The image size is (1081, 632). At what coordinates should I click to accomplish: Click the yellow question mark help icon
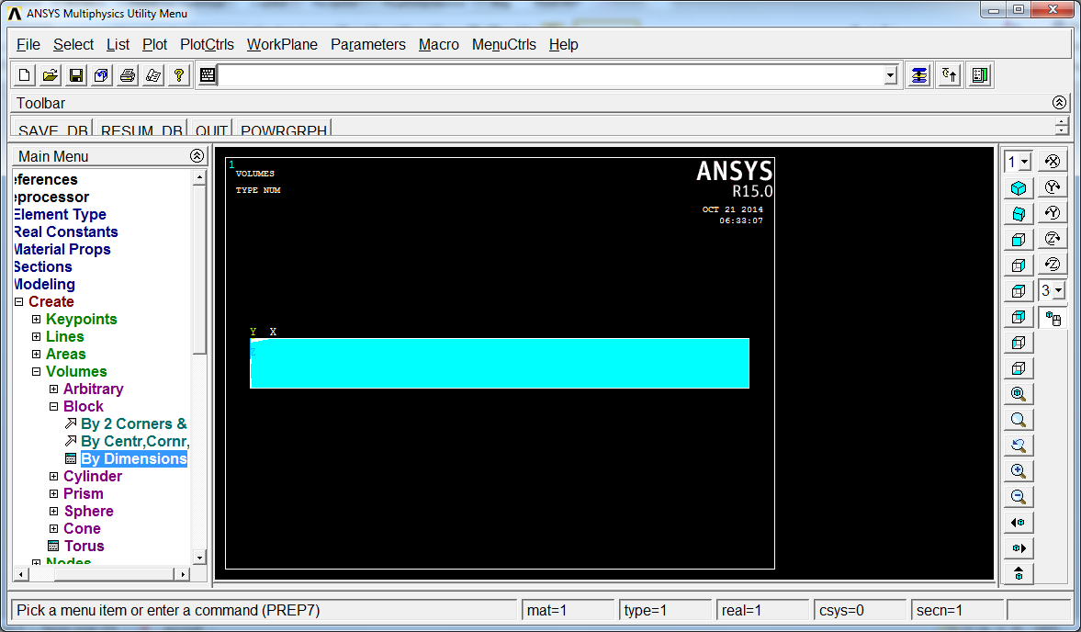[179, 75]
